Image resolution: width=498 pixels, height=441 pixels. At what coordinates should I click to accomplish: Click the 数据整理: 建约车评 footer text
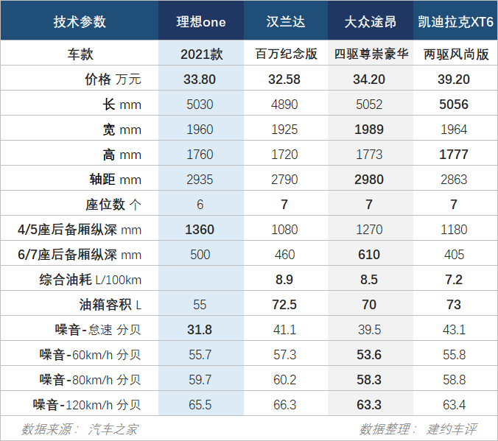pos(418,429)
